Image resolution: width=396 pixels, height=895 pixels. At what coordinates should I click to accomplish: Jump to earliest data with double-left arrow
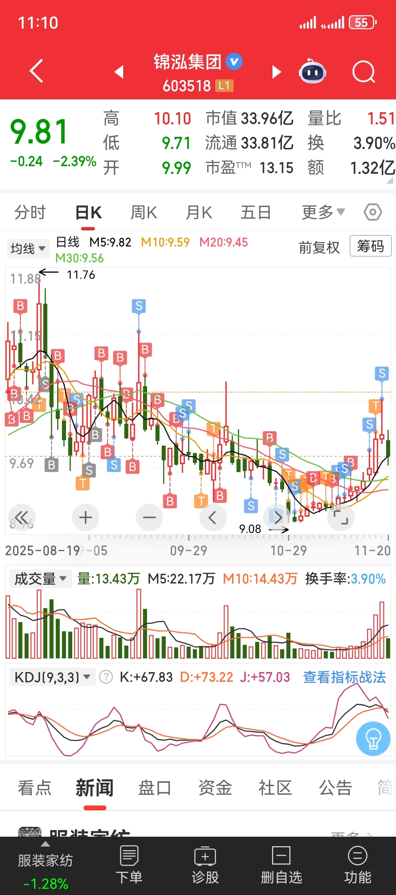[x=22, y=518]
